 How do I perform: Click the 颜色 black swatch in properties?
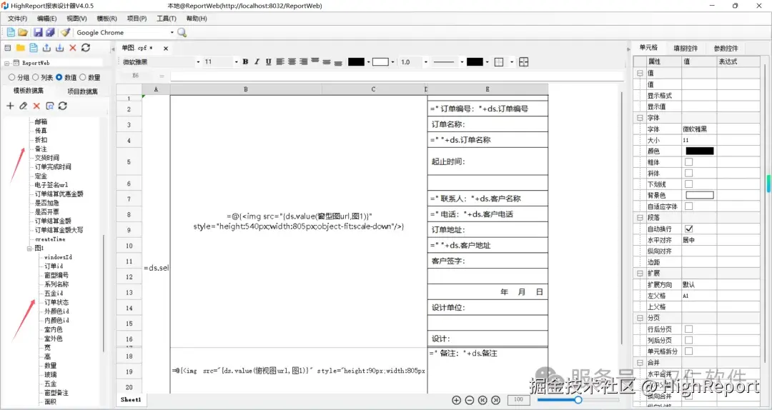point(699,151)
